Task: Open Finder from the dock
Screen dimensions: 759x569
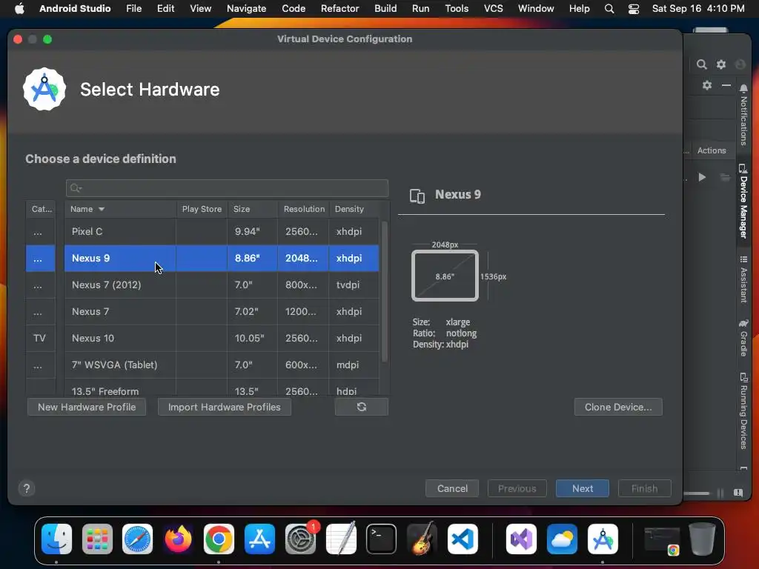Action: 56,539
